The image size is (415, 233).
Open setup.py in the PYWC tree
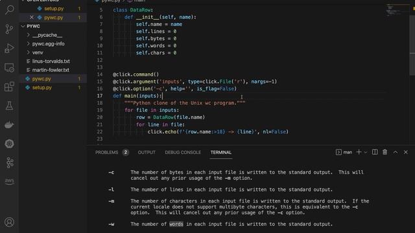[x=41, y=87]
